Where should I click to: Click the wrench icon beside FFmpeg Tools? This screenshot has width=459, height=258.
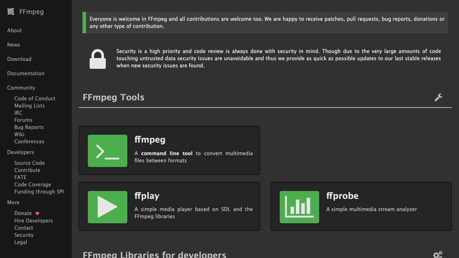438,97
